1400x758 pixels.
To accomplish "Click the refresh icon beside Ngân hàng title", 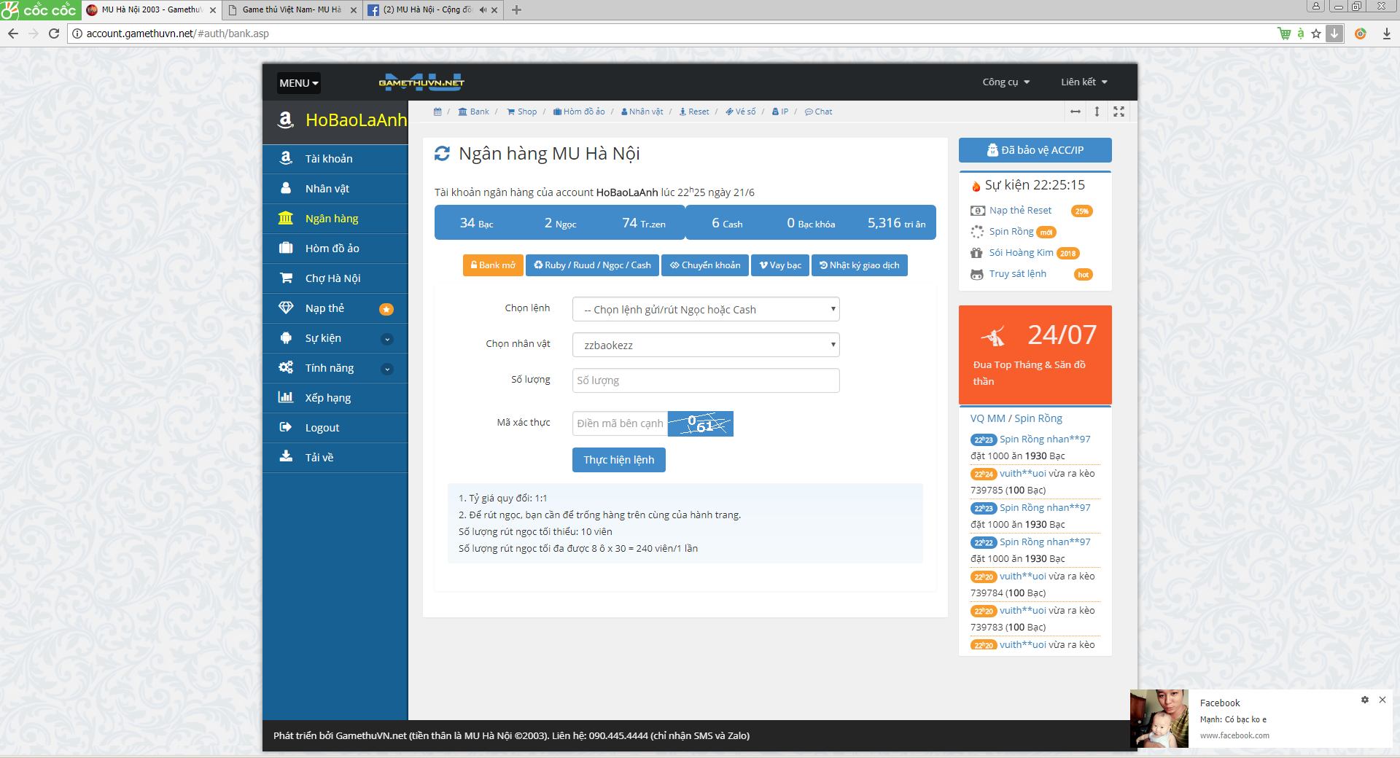I will [x=442, y=154].
